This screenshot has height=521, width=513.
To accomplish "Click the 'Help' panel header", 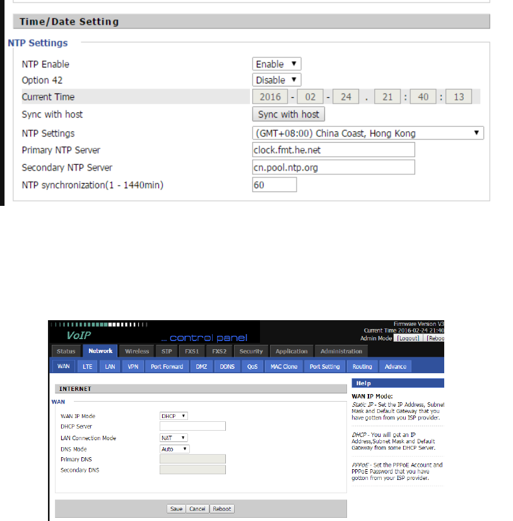I will click(398, 383).
